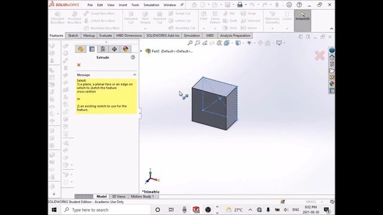Screen dimensions: 383x215
Task: Click the Zoom to Area icon
Action: pos(197,43)
